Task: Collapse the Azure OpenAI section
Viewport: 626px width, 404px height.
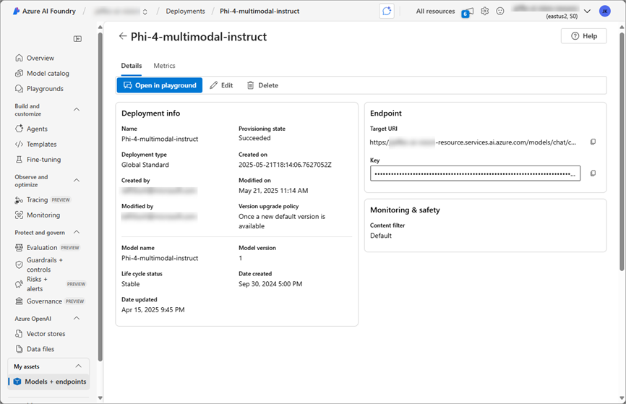Action: point(77,319)
